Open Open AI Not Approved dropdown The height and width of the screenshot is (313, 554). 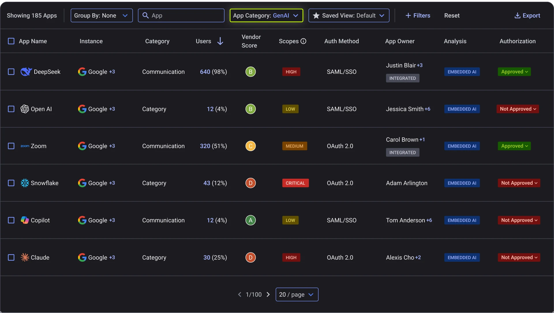coord(518,109)
